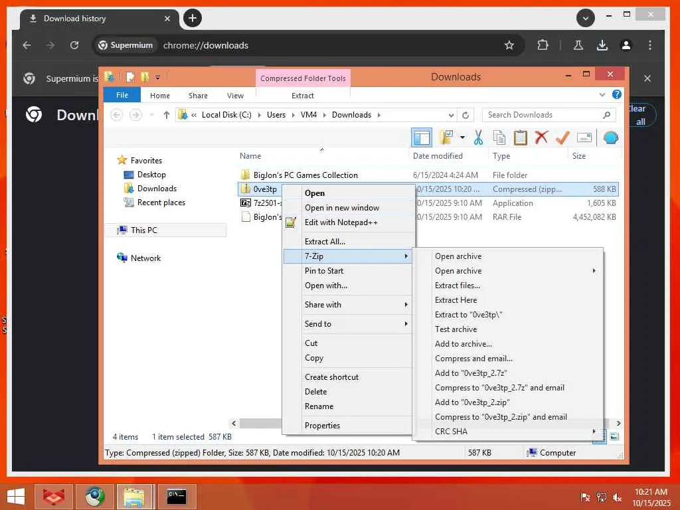Click the Explorer Help question mark icon

point(617,94)
